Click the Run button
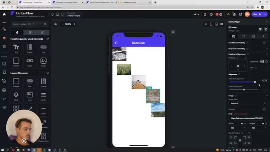Viewport: 270px width, 152px height. tap(258, 14)
